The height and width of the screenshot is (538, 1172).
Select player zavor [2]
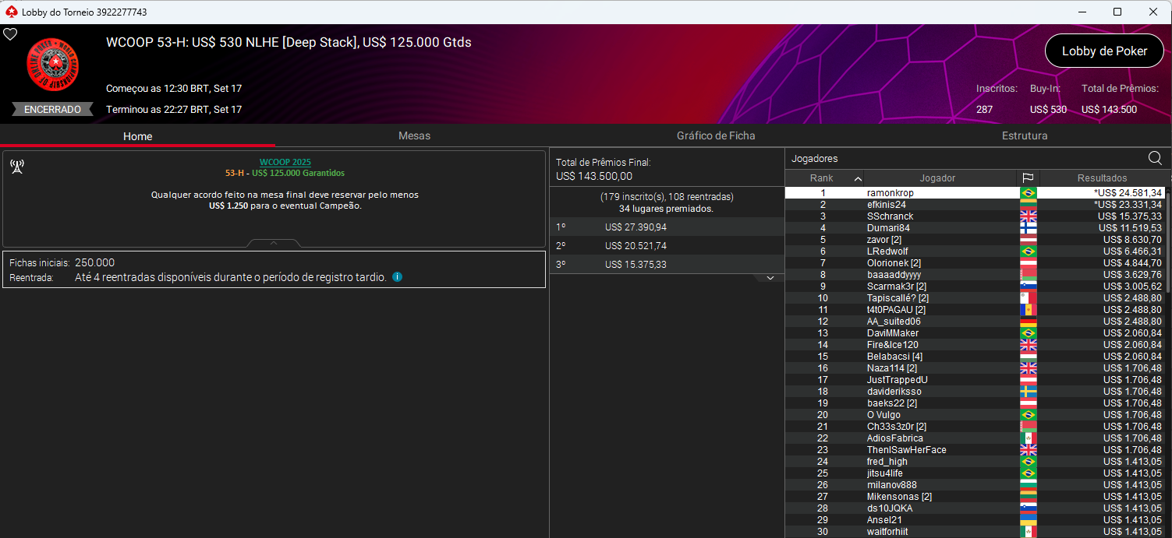[883, 239]
